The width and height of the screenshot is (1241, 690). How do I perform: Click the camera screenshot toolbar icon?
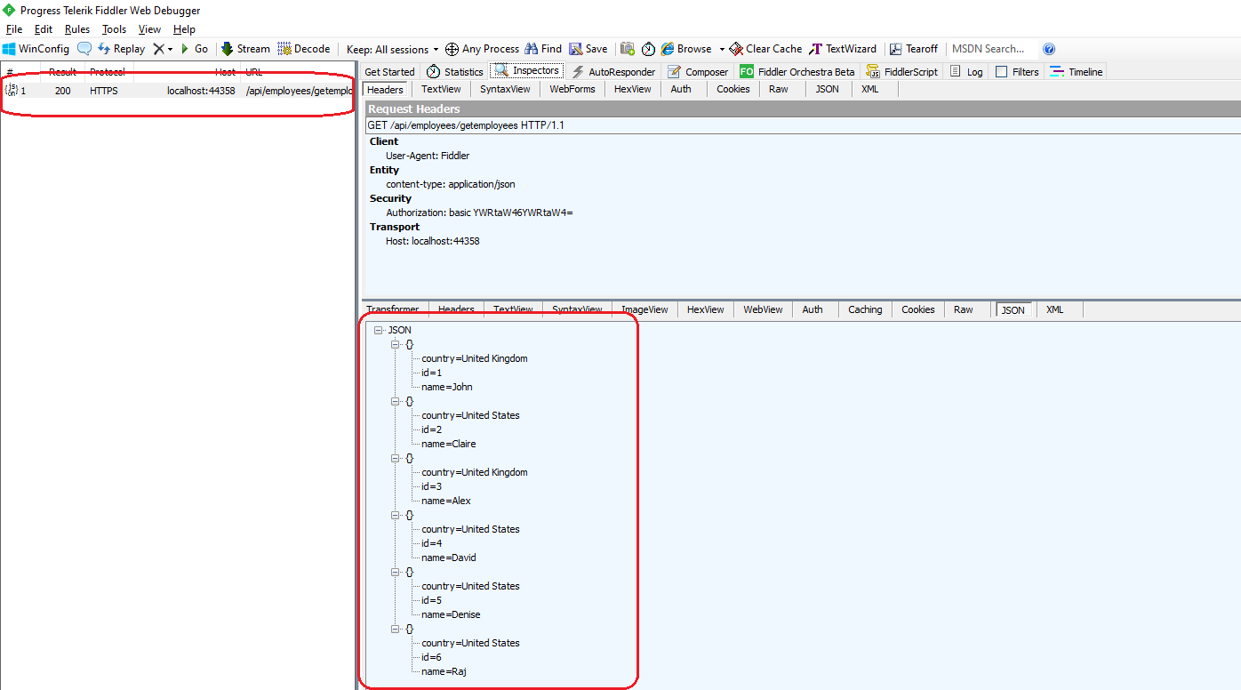628,49
